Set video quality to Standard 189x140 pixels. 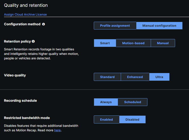[x=107, y=77]
